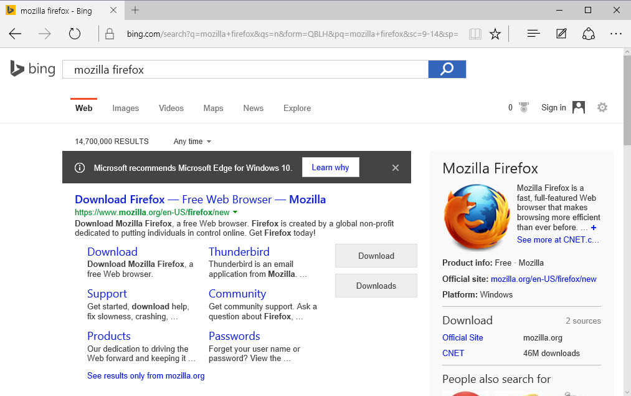Click the Bing logo

[x=32, y=69]
